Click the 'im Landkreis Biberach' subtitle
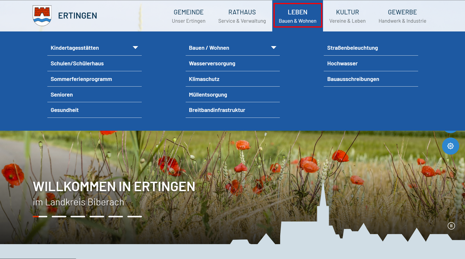Viewport: 465px width, 259px height. (x=78, y=202)
